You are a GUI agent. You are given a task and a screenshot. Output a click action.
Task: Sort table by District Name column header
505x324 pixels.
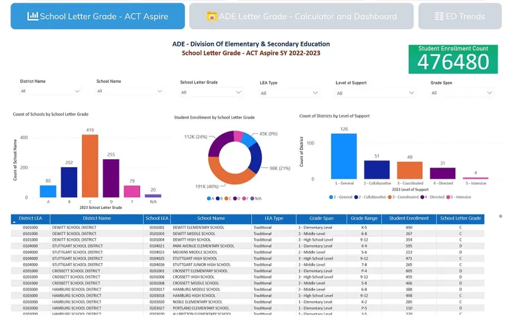97,219
